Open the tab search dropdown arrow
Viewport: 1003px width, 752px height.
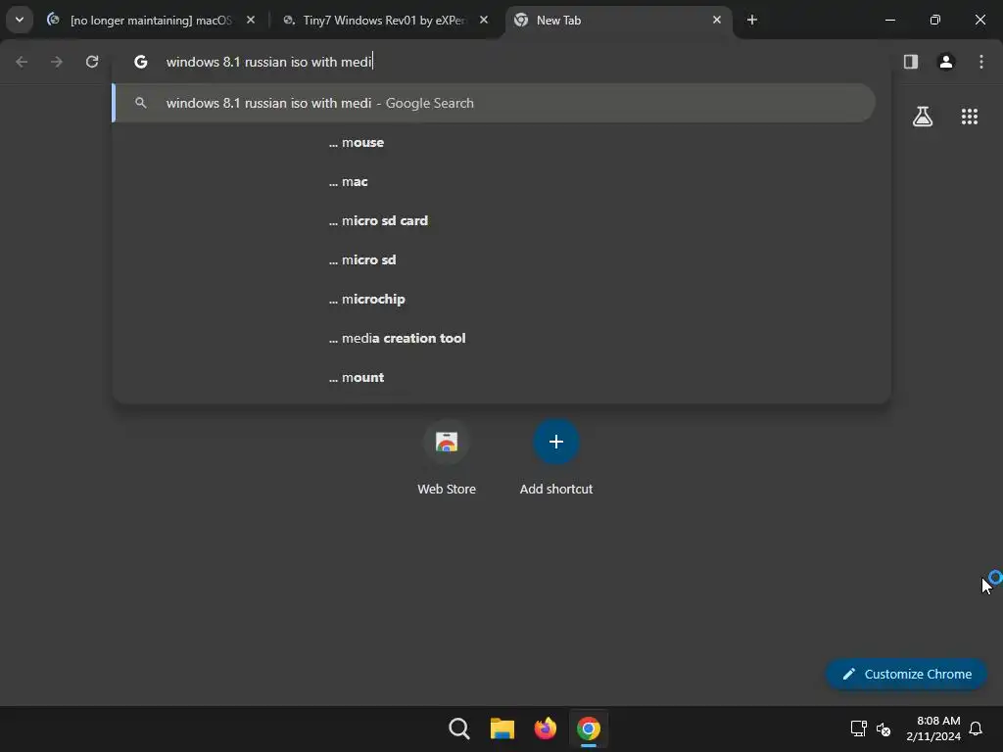pyautogui.click(x=20, y=20)
